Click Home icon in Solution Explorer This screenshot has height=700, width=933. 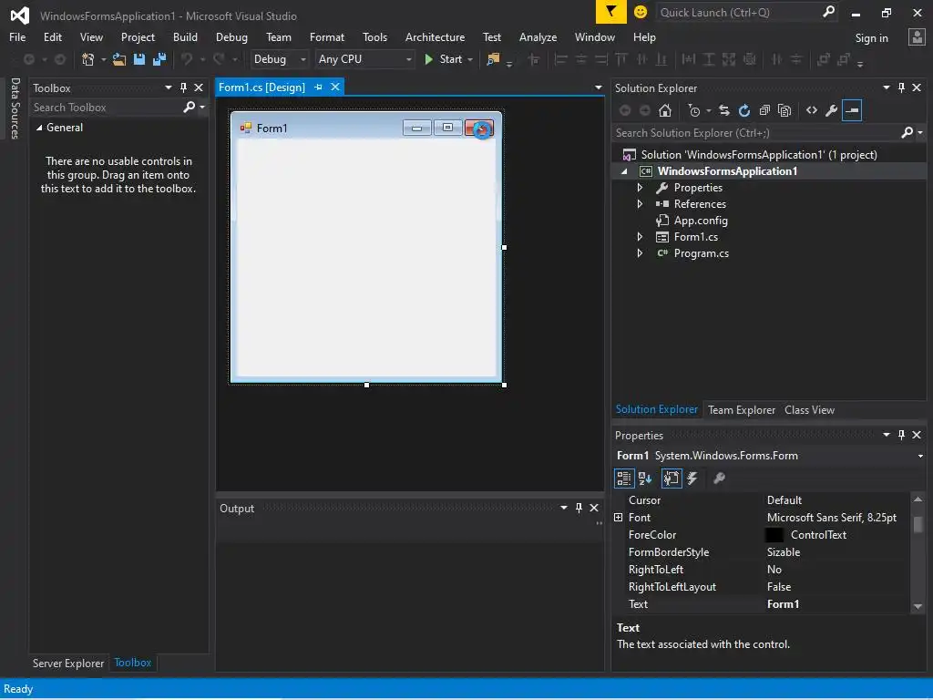(664, 110)
